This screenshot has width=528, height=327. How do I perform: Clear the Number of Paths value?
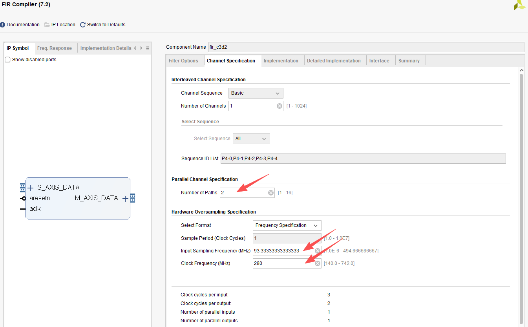click(271, 193)
